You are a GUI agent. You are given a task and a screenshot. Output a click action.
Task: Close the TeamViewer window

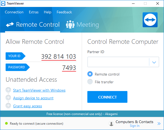coord(158,3)
